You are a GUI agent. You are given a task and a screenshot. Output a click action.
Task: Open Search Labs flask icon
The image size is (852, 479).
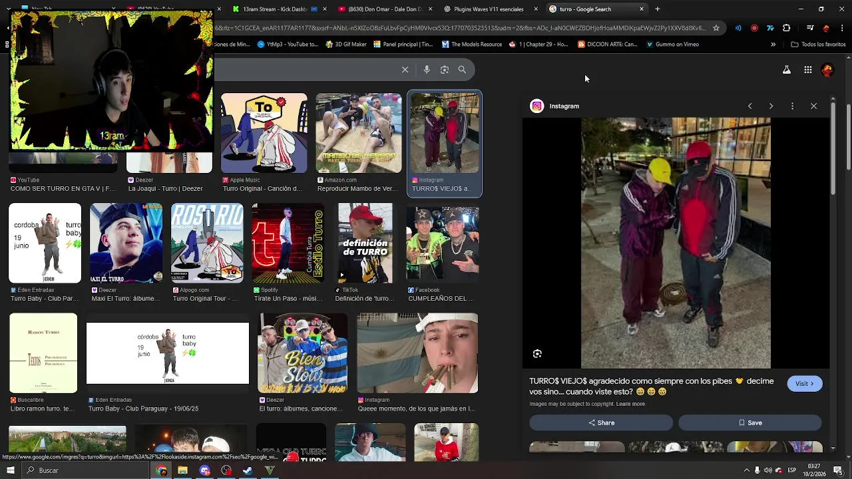(787, 69)
